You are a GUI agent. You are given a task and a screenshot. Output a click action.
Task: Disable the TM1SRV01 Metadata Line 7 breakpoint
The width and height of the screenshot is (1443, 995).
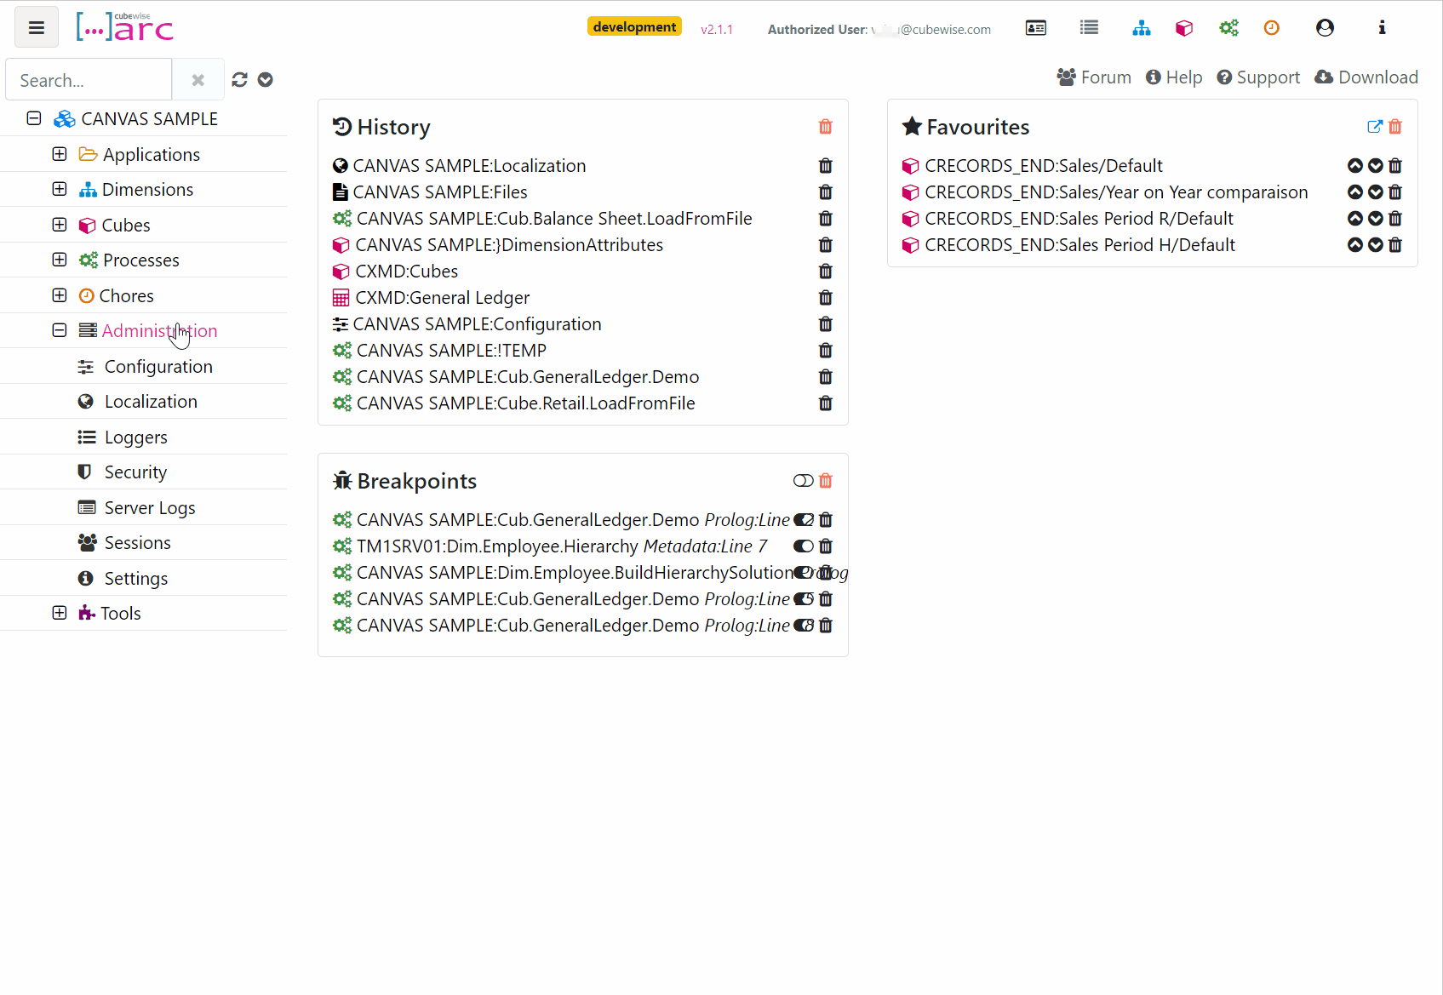pos(803,546)
